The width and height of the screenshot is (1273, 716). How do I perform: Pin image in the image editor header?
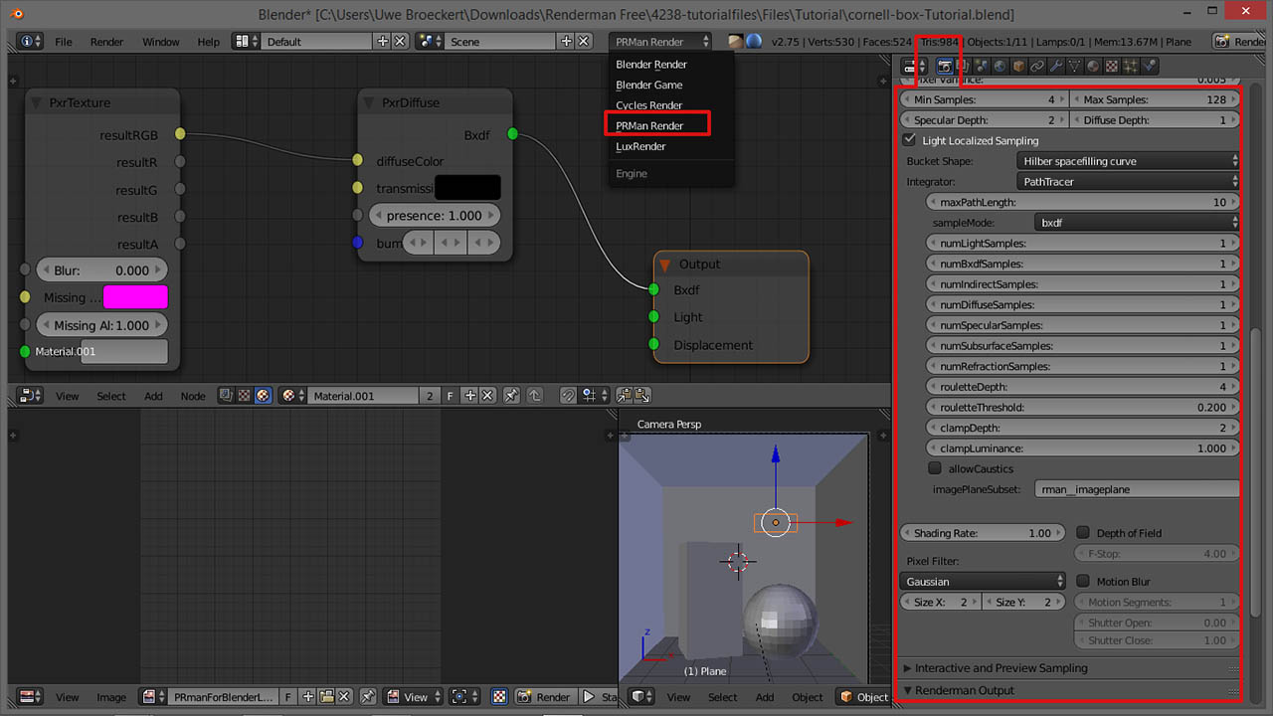tap(368, 697)
